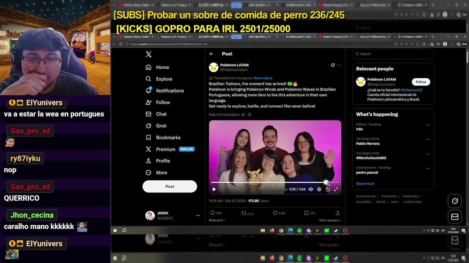The height and width of the screenshot is (263, 469).
Task: Open options for pedro pascal trend
Action: pyautogui.click(x=428, y=168)
